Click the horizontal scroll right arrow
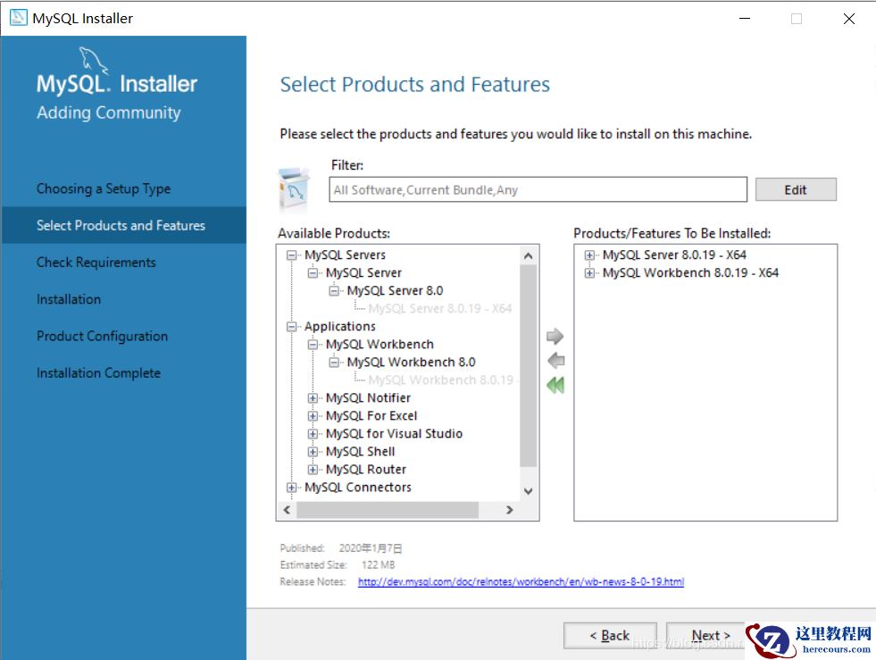This screenshot has width=876, height=660. coord(509,510)
